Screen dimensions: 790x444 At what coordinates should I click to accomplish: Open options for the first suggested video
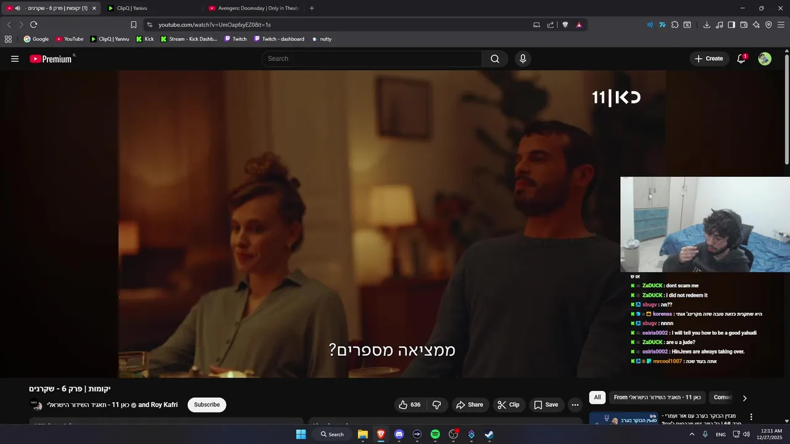click(751, 417)
